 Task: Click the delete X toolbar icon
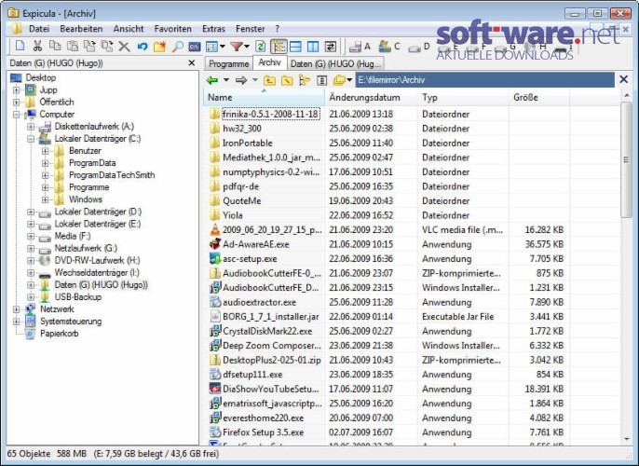(124, 46)
